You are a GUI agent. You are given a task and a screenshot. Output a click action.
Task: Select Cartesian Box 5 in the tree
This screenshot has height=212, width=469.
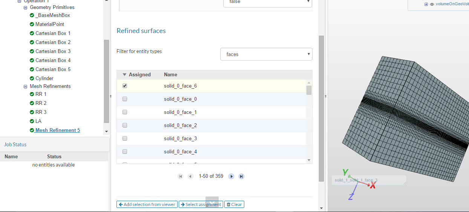(53, 70)
